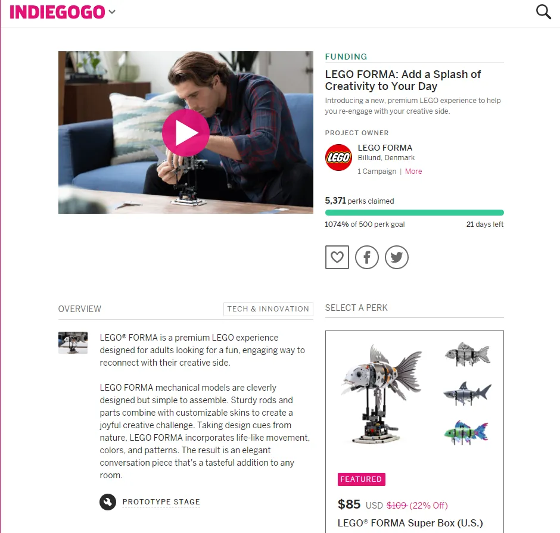
Task: Click the LEGO logo avatar
Action: click(x=338, y=157)
